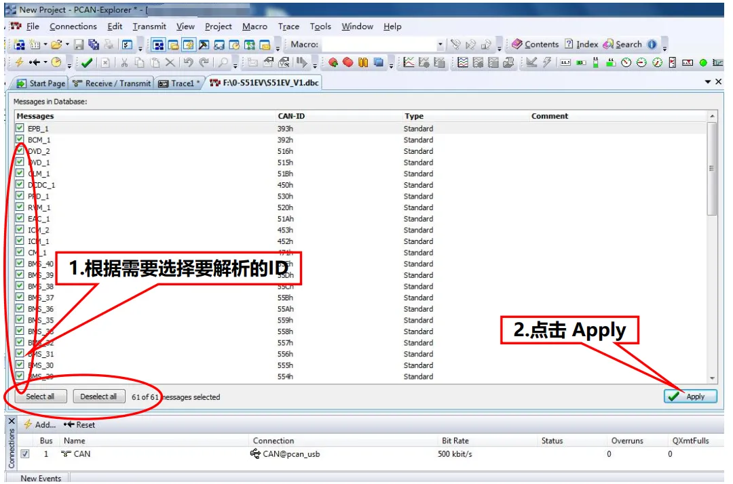Image resolution: width=733 pixels, height=484 pixels.
Task: Uncheck the BCM_1 message checkbox
Action: [x=20, y=139]
